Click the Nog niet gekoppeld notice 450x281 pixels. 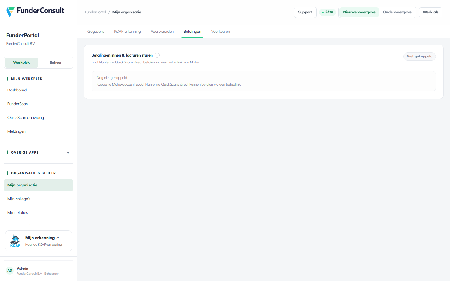[264, 81]
